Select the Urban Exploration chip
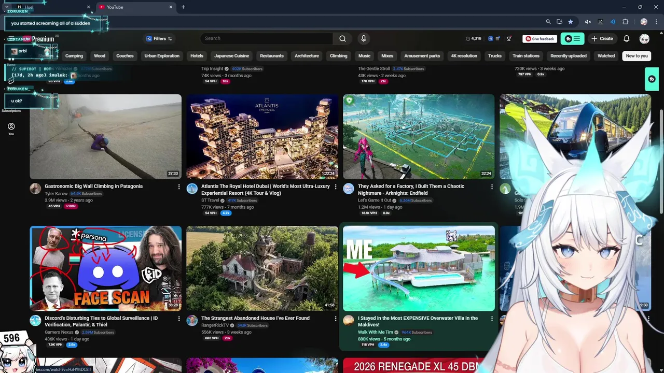Image resolution: width=664 pixels, height=373 pixels. [162, 56]
